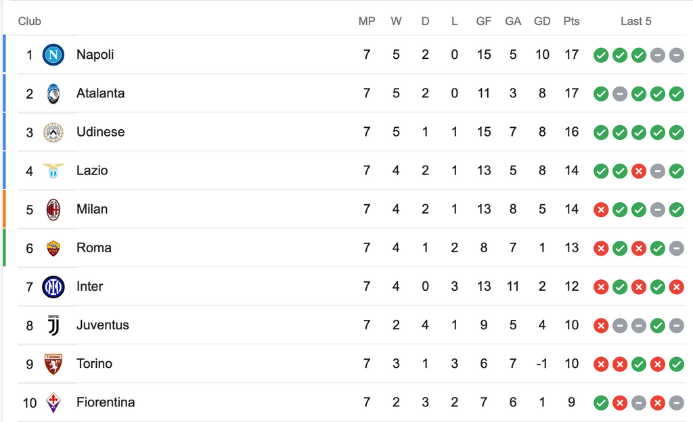Click the Torino bull crest
The width and height of the screenshot is (693, 422).
click(53, 364)
